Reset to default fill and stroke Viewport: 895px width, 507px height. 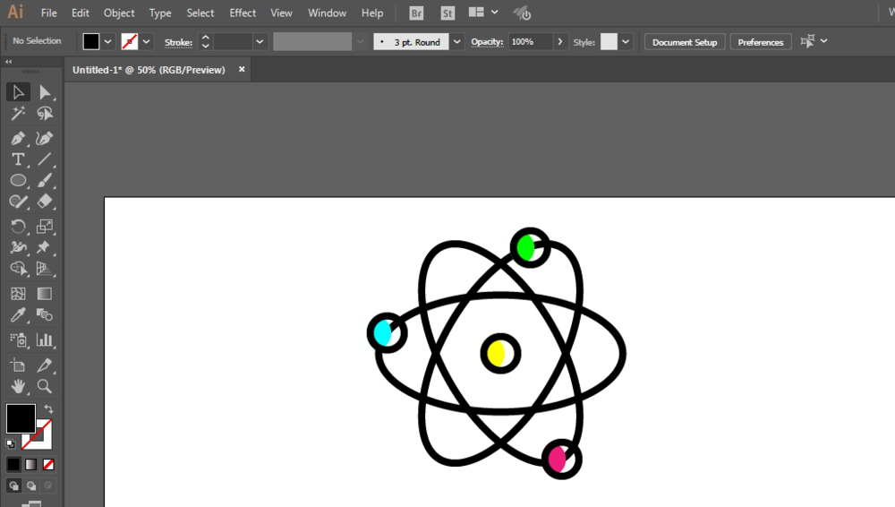click(x=10, y=443)
